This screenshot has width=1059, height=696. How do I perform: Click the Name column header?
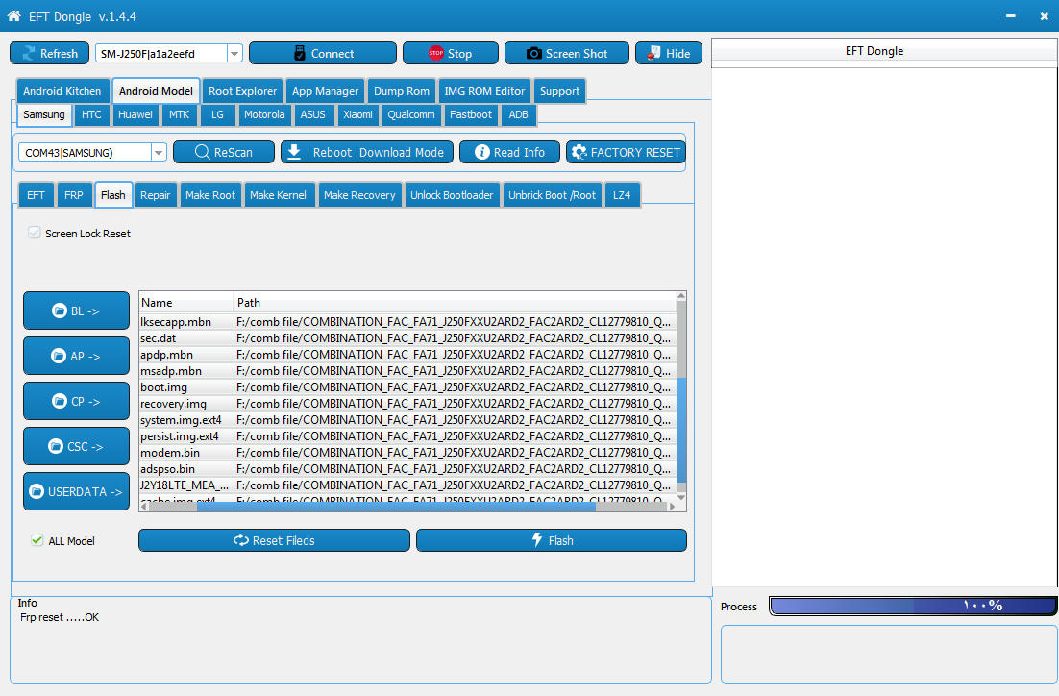(x=185, y=303)
